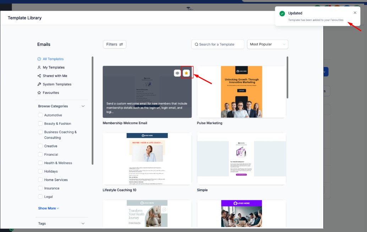Check the Beauty & Fashion category
The image size is (367, 232).
point(40,123)
